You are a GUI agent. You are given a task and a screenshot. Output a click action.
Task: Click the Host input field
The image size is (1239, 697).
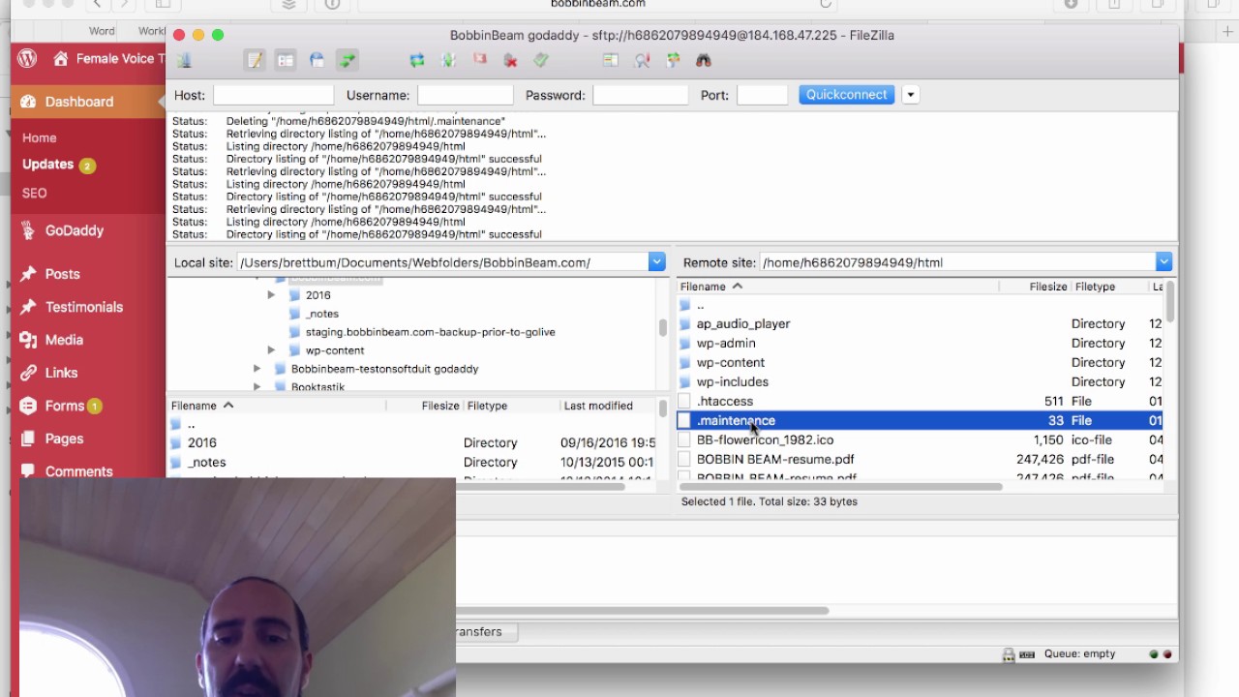tap(273, 95)
